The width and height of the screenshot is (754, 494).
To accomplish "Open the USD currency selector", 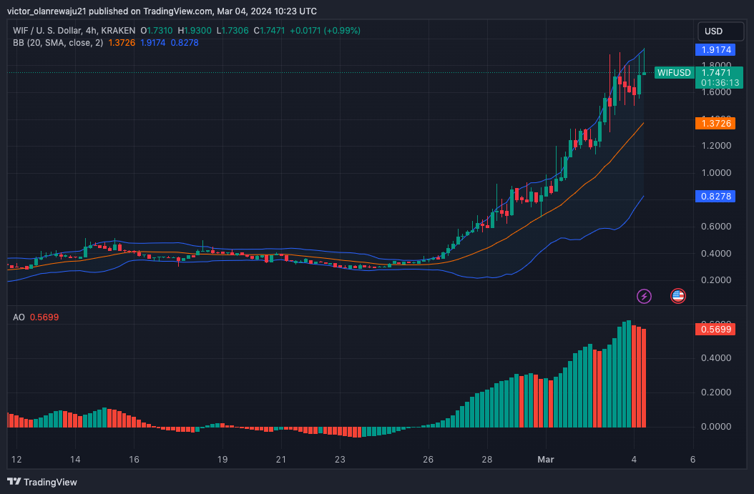I will pyautogui.click(x=720, y=31).
